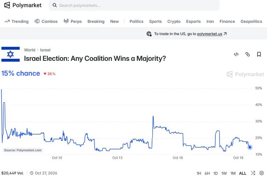Click the Israel breadcrumb link
Image resolution: width=267 pixels, height=177 pixels.
pyautogui.click(x=45, y=50)
